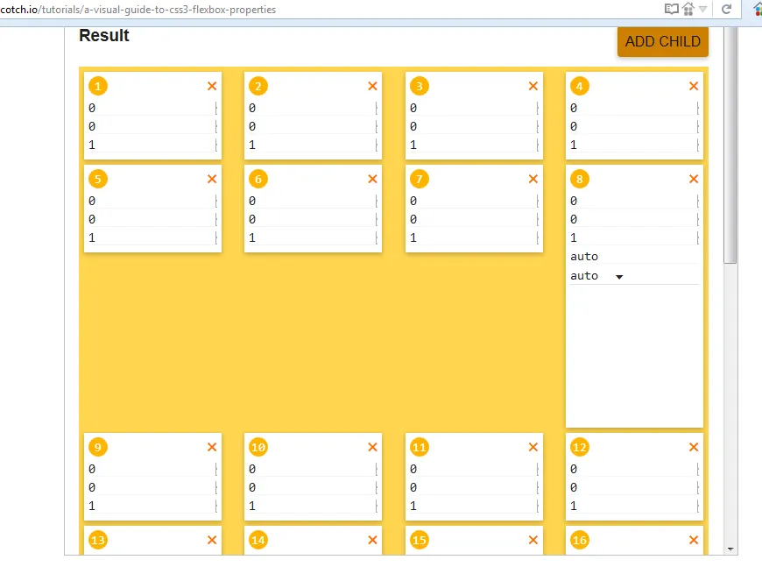Edit the auto text field in card 8
The image size is (762, 581).
tap(634, 256)
